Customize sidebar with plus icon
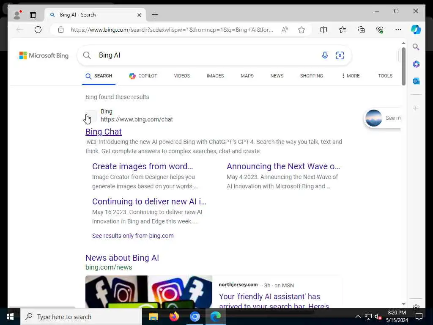Viewport: 433px width, 325px height. 416,108
